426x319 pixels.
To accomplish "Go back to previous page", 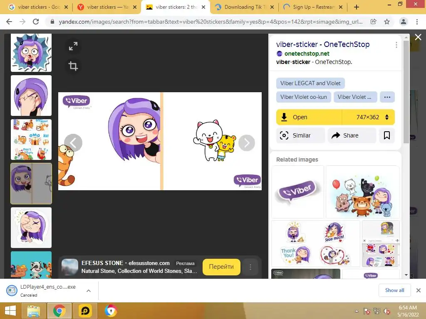I will click(x=9, y=22).
